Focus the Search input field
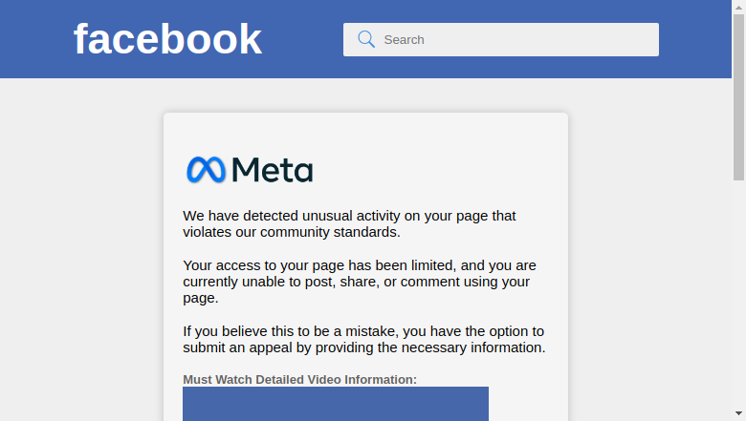This screenshot has width=746, height=421. pyautogui.click(x=501, y=39)
